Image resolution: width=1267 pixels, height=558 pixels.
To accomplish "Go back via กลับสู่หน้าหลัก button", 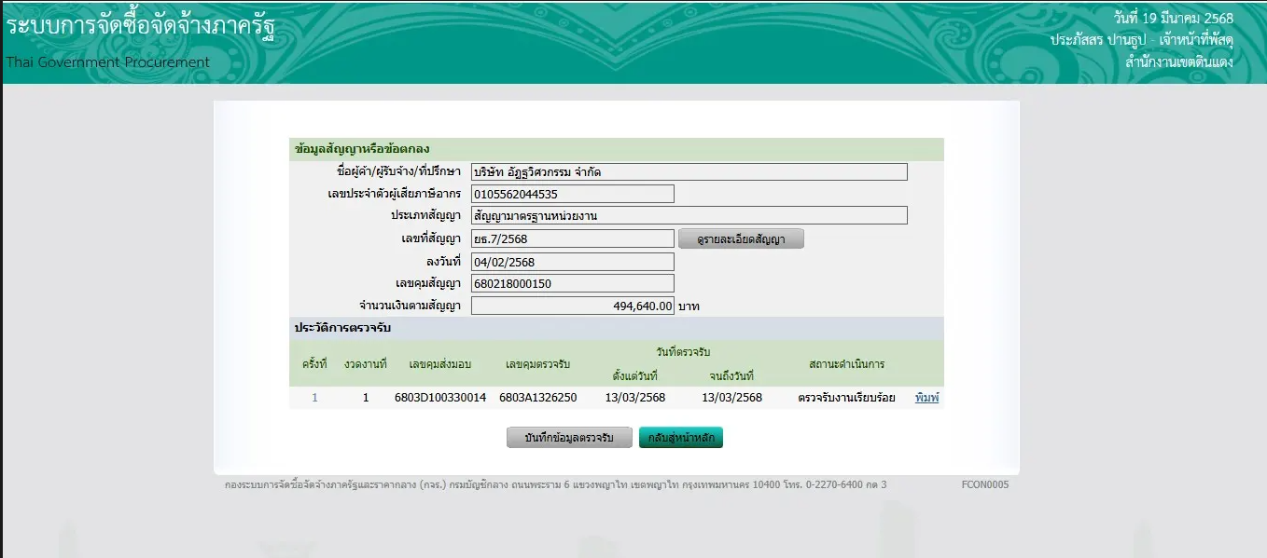I will [x=681, y=438].
